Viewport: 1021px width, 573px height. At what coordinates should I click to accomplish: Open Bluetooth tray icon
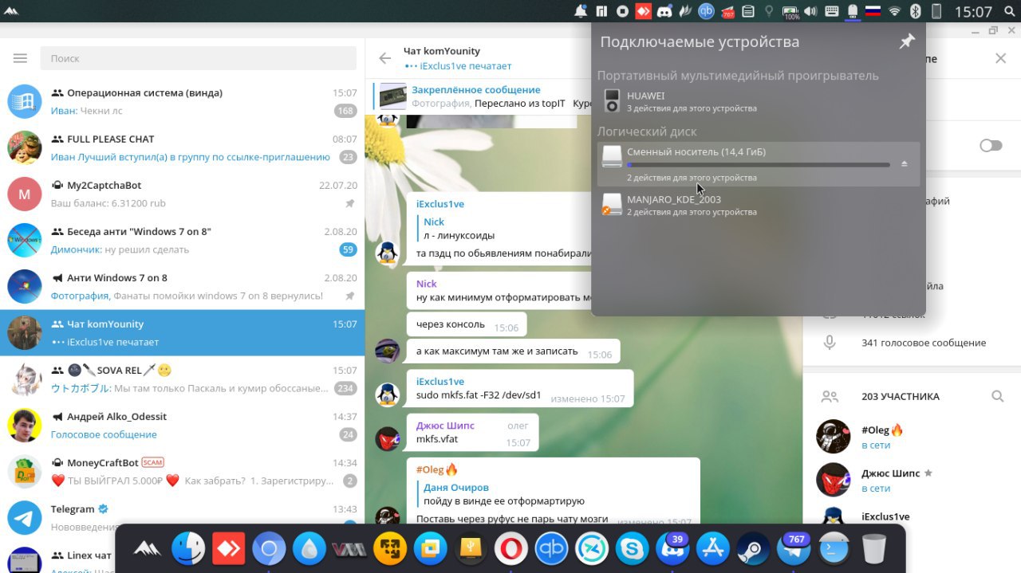(x=916, y=11)
